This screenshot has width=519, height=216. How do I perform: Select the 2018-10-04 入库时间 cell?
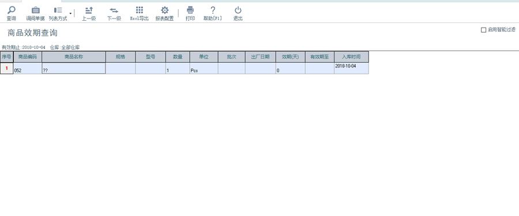pyautogui.click(x=352, y=69)
